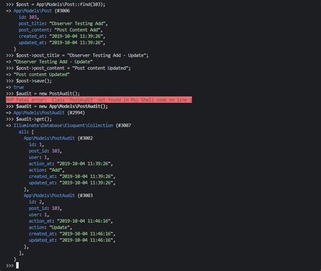The height and width of the screenshot is (271, 321).
Task: Click the post_content "Post Content Add" line
Action: (61, 30)
